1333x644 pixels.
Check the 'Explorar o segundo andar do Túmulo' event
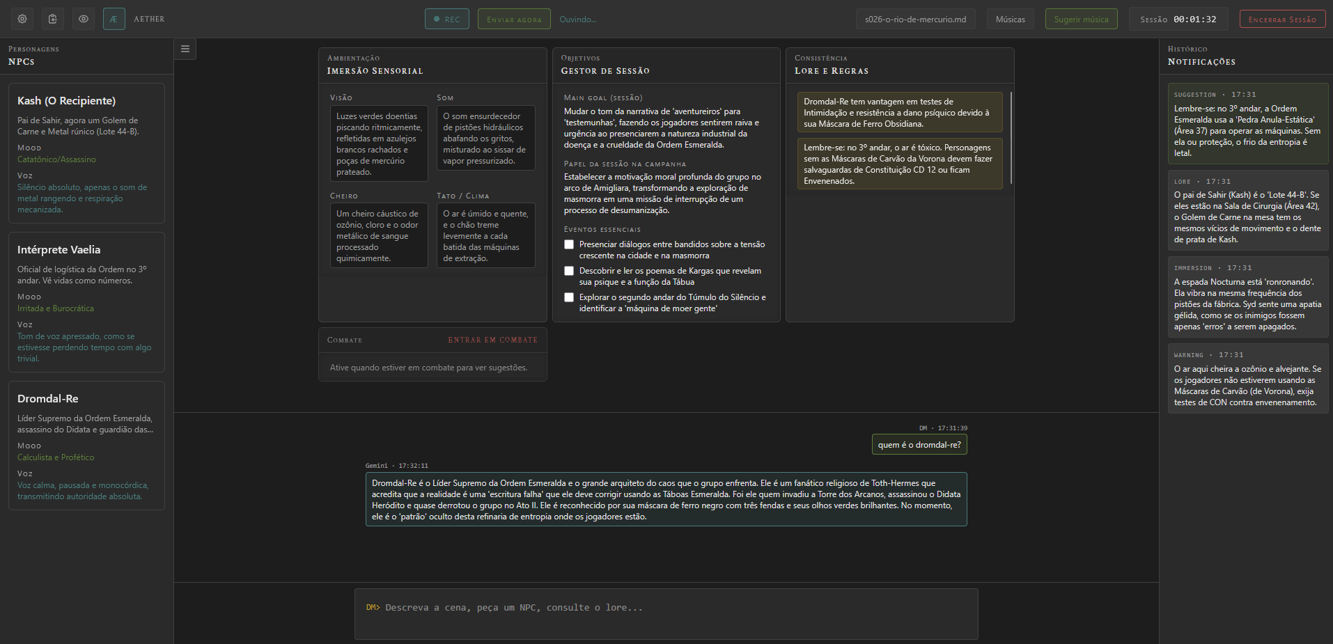(569, 297)
